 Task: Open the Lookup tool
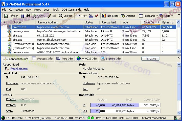[65, 16]
